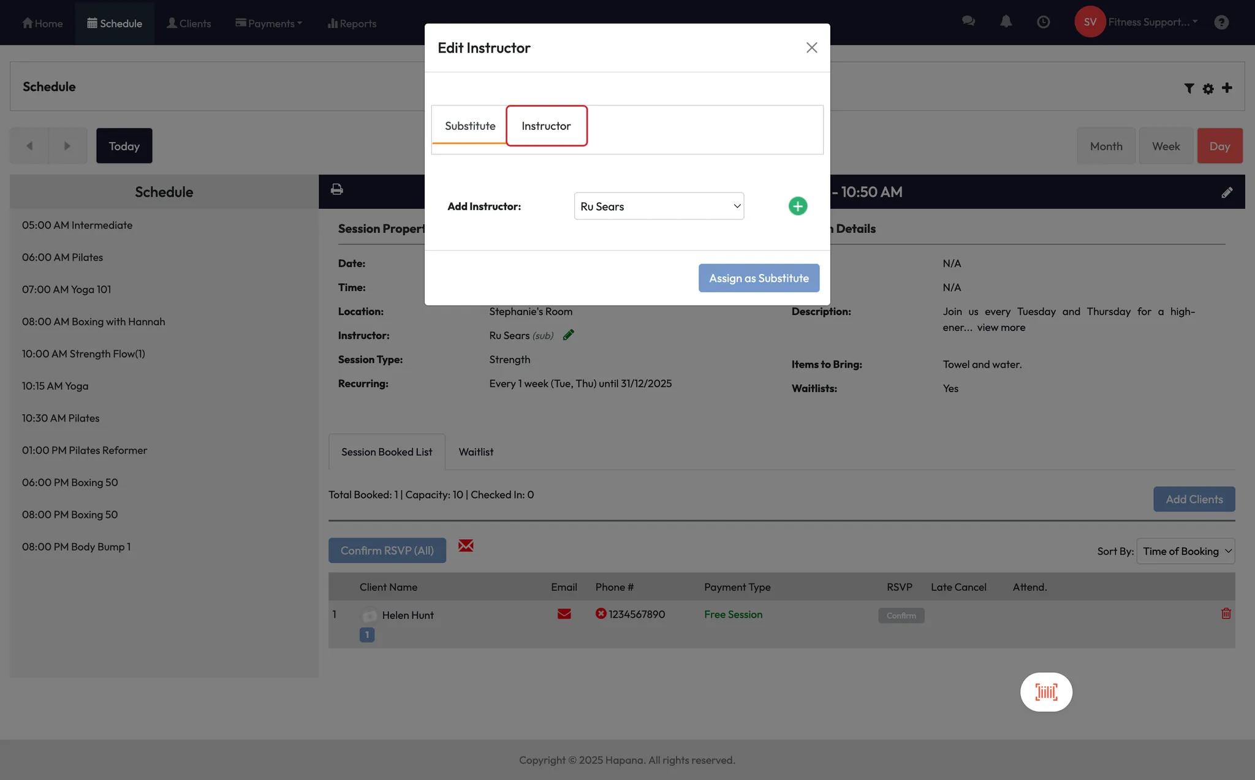Click the print schedule icon

[x=336, y=189]
